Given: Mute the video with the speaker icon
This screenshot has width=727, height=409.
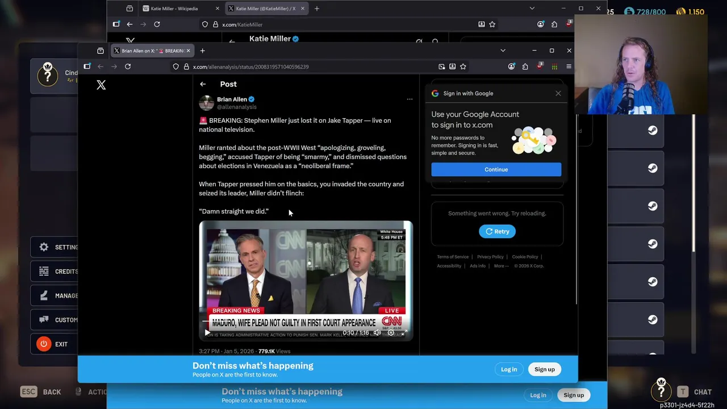Looking at the screenshot, I should tap(377, 333).
